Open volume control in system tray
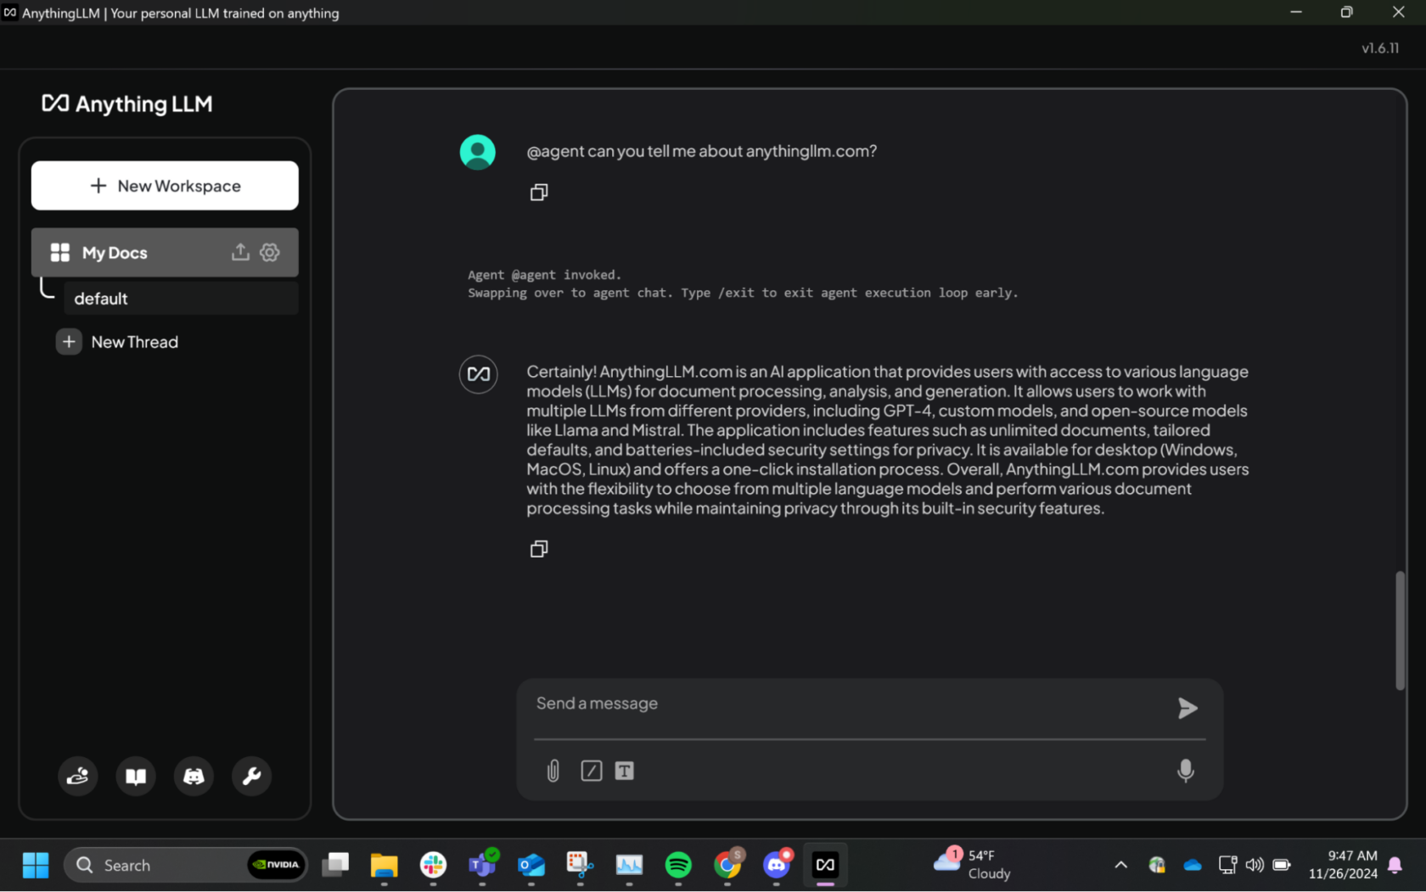The width and height of the screenshot is (1426, 892). [1255, 865]
